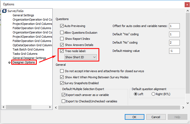Click settings pane horizontal scroll left arrow

coord(56,107)
